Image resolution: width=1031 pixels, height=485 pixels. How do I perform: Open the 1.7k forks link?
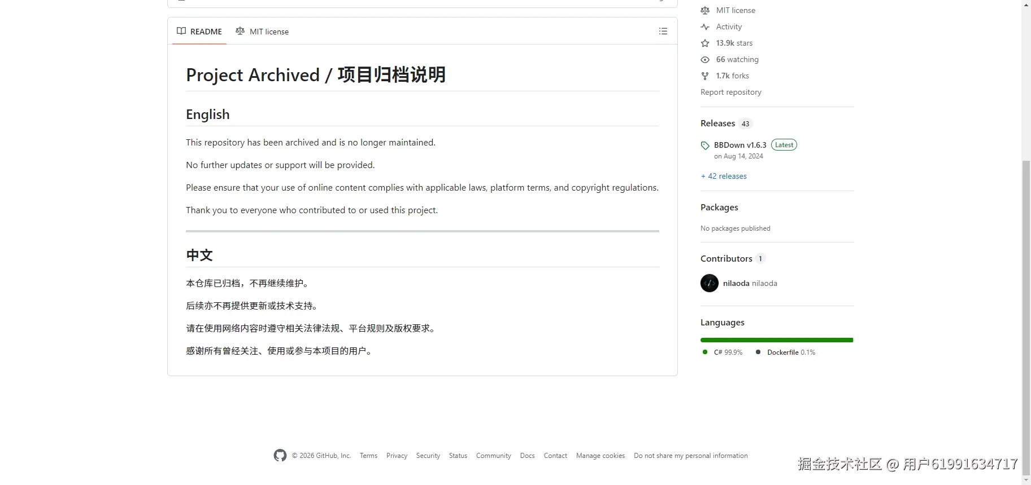733,76
